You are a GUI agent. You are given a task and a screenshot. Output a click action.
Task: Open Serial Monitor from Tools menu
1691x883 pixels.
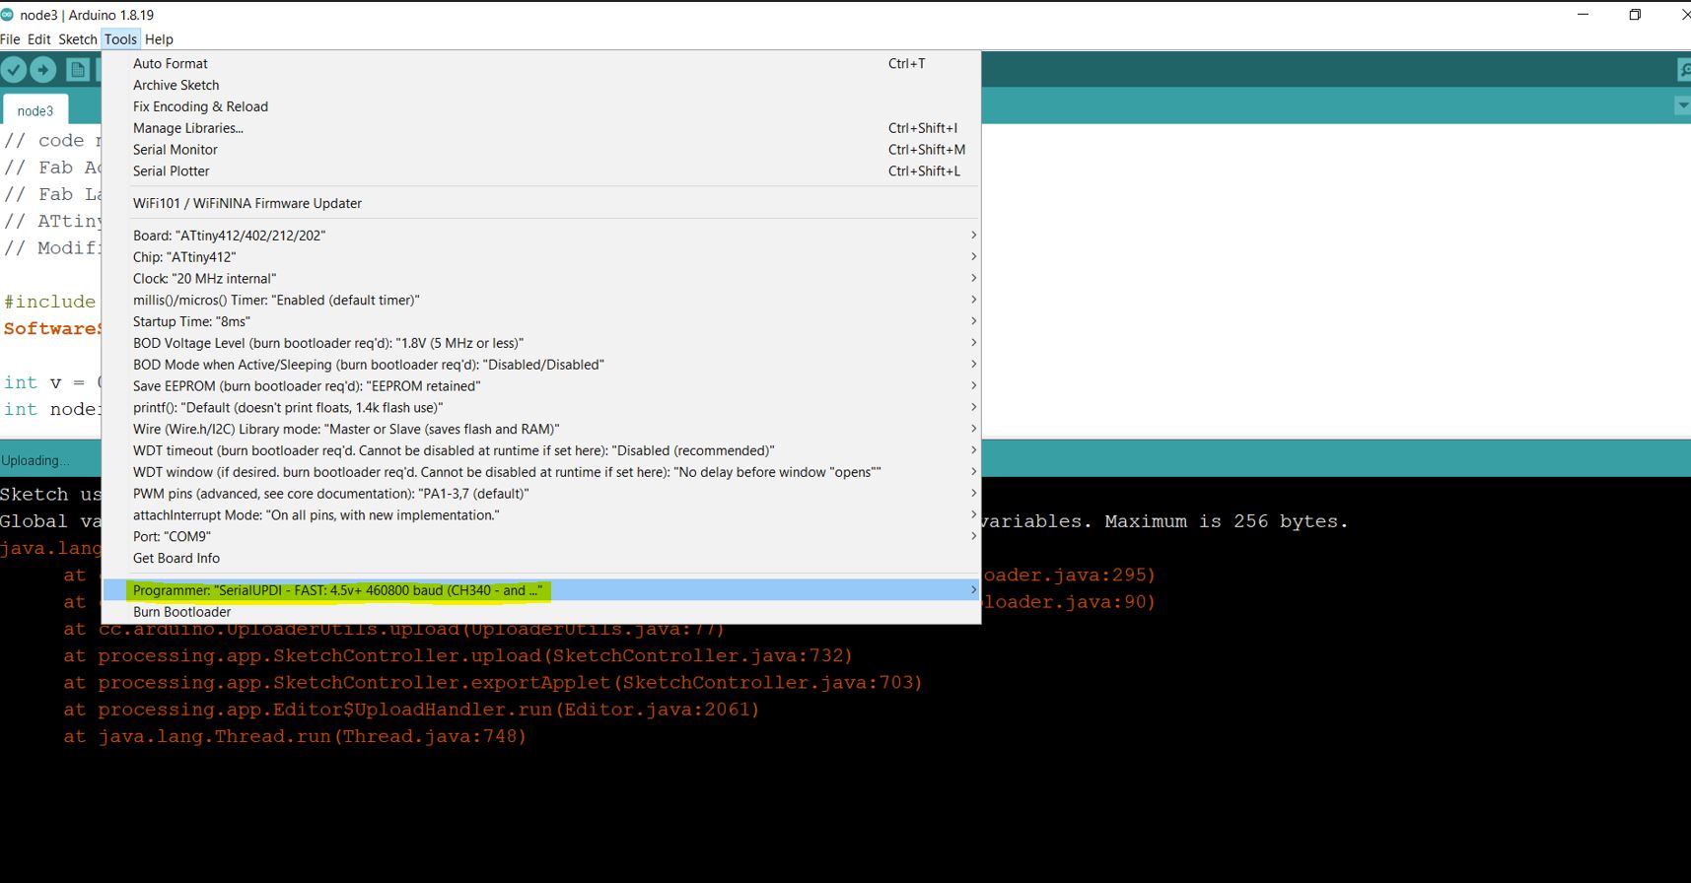click(x=541, y=150)
